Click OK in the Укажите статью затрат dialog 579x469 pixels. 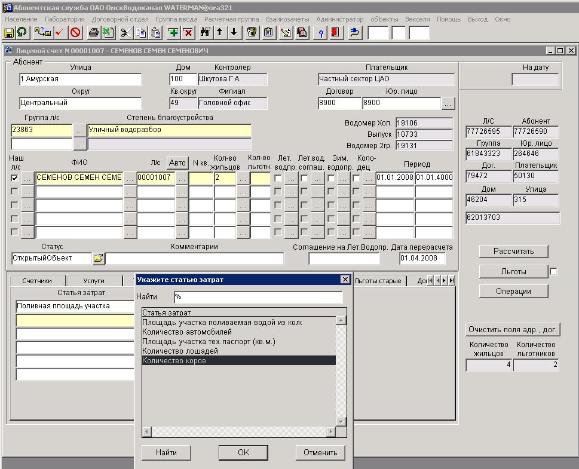point(243,452)
